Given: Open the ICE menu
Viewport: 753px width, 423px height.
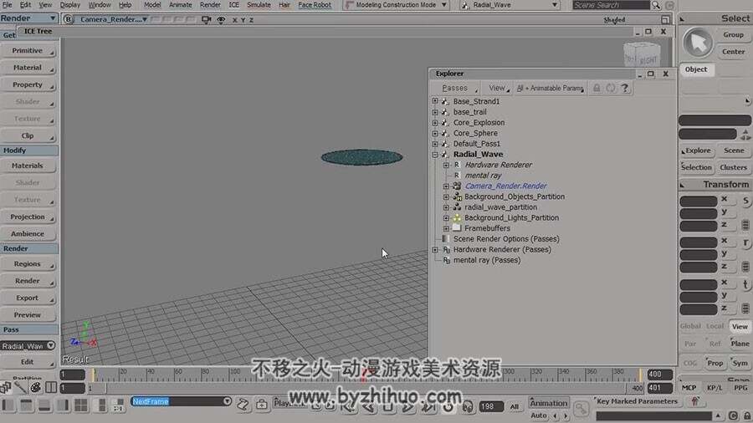Looking at the screenshot, I should [x=234, y=5].
